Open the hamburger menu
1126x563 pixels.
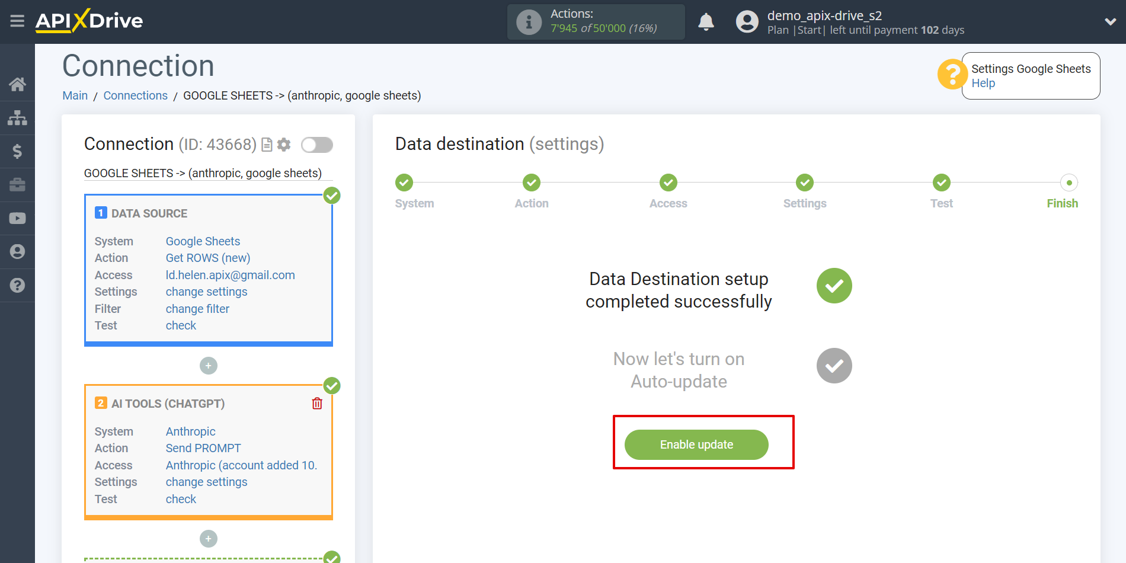coord(17,21)
